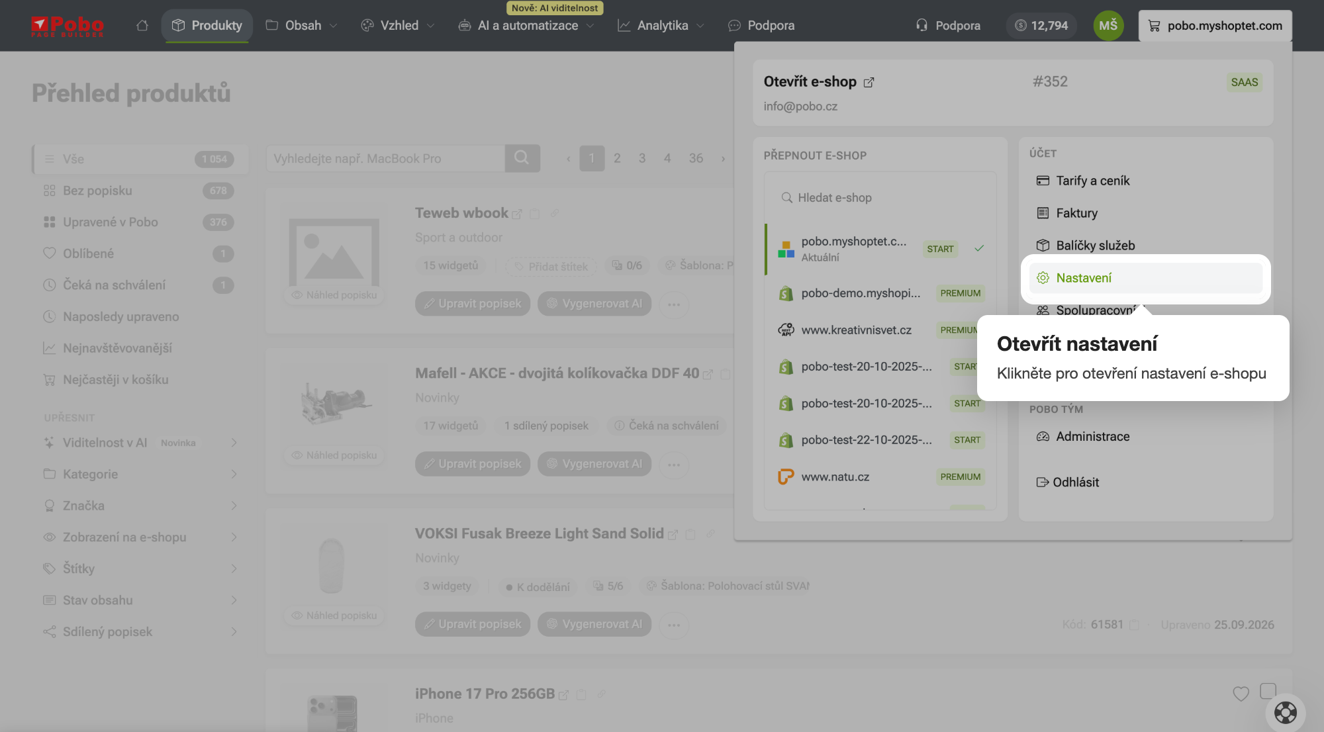Open Administrace under Pobo tým
Viewport: 1324px width, 732px height.
point(1146,436)
